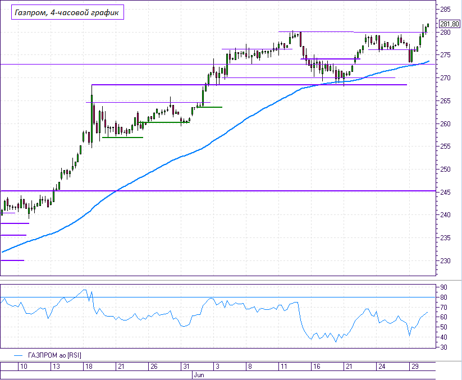
Task: Click RSI axis value 30
Action: (443, 347)
